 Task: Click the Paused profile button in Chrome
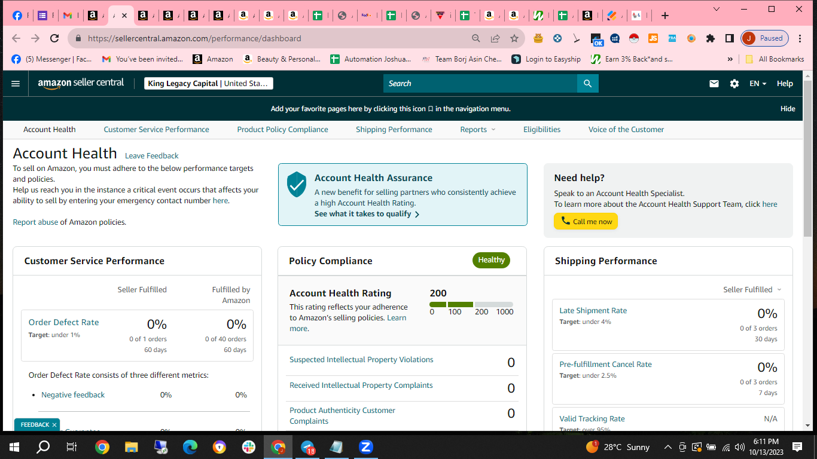(765, 38)
